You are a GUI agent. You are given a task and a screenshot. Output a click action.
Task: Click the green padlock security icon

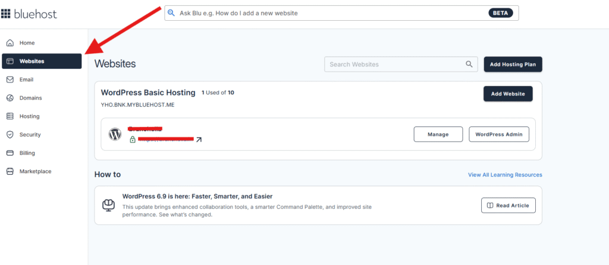click(x=133, y=139)
